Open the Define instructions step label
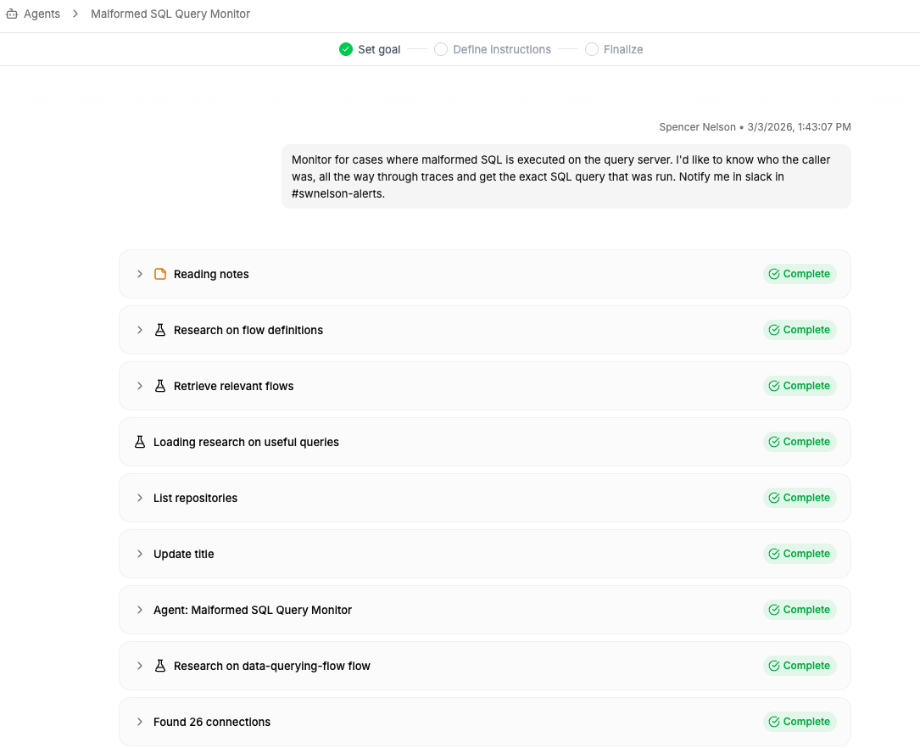 pos(502,49)
